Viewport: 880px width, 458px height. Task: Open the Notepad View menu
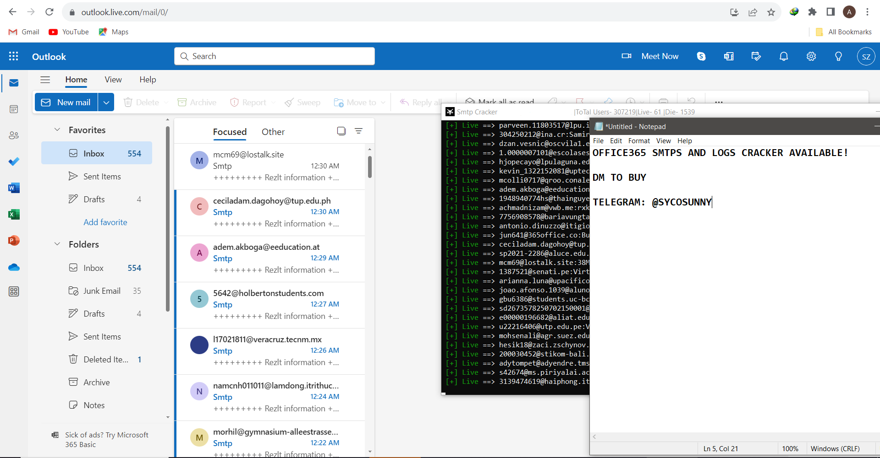pyautogui.click(x=663, y=141)
